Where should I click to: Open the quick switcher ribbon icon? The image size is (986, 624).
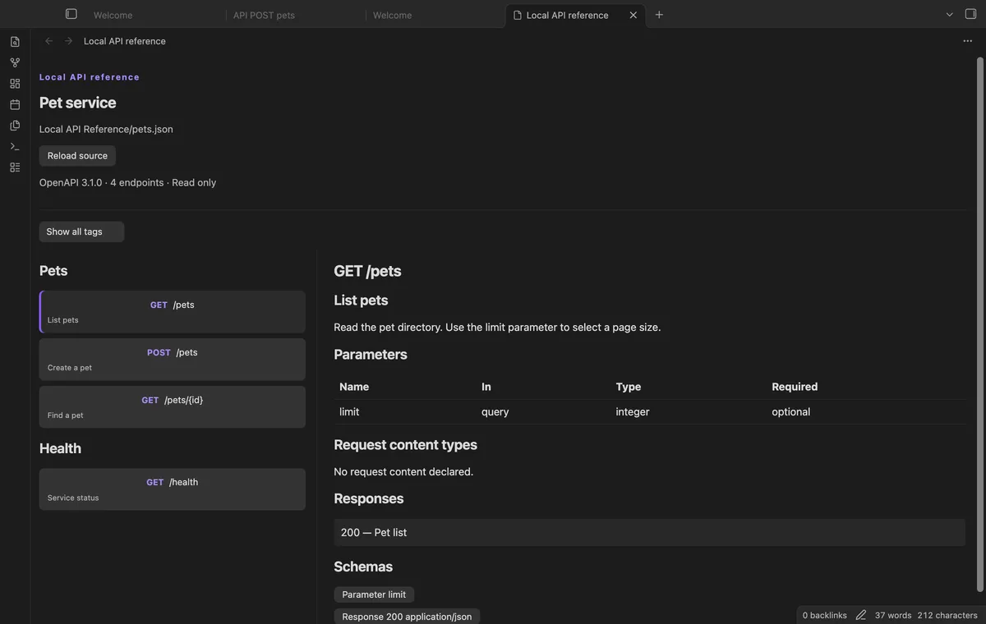point(15,41)
